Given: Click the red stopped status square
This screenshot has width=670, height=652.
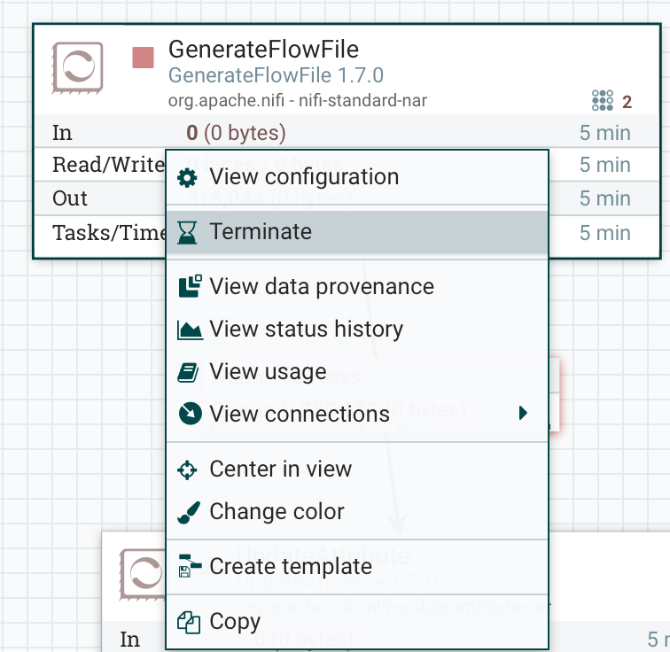Looking at the screenshot, I should pyautogui.click(x=143, y=58).
